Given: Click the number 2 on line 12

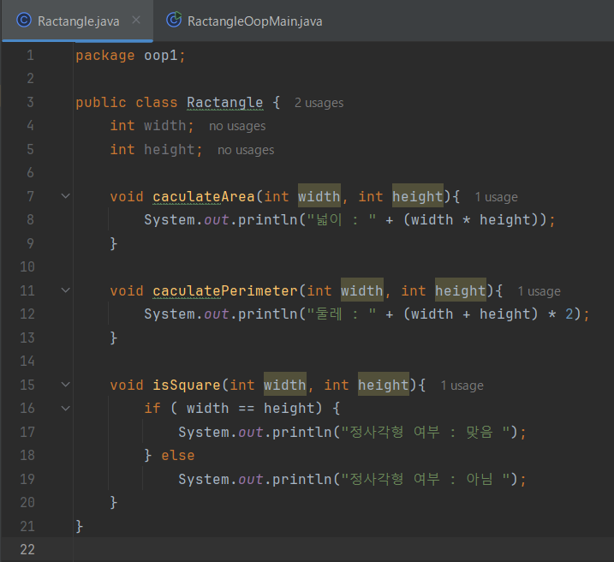Looking at the screenshot, I should coord(569,314).
